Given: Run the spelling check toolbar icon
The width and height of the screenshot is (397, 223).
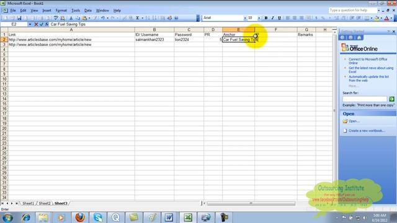Looking at the screenshot, I should [56, 18].
